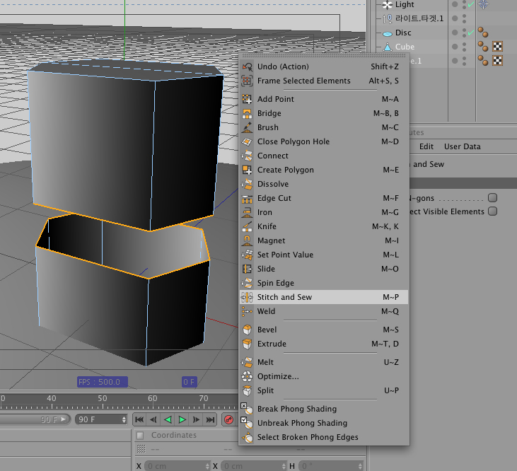Toggle the green enable checkmark on Light

pos(471,4)
